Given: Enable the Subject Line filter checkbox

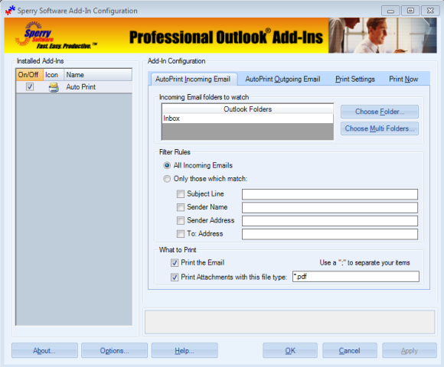Looking at the screenshot, I should pos(181,193).
